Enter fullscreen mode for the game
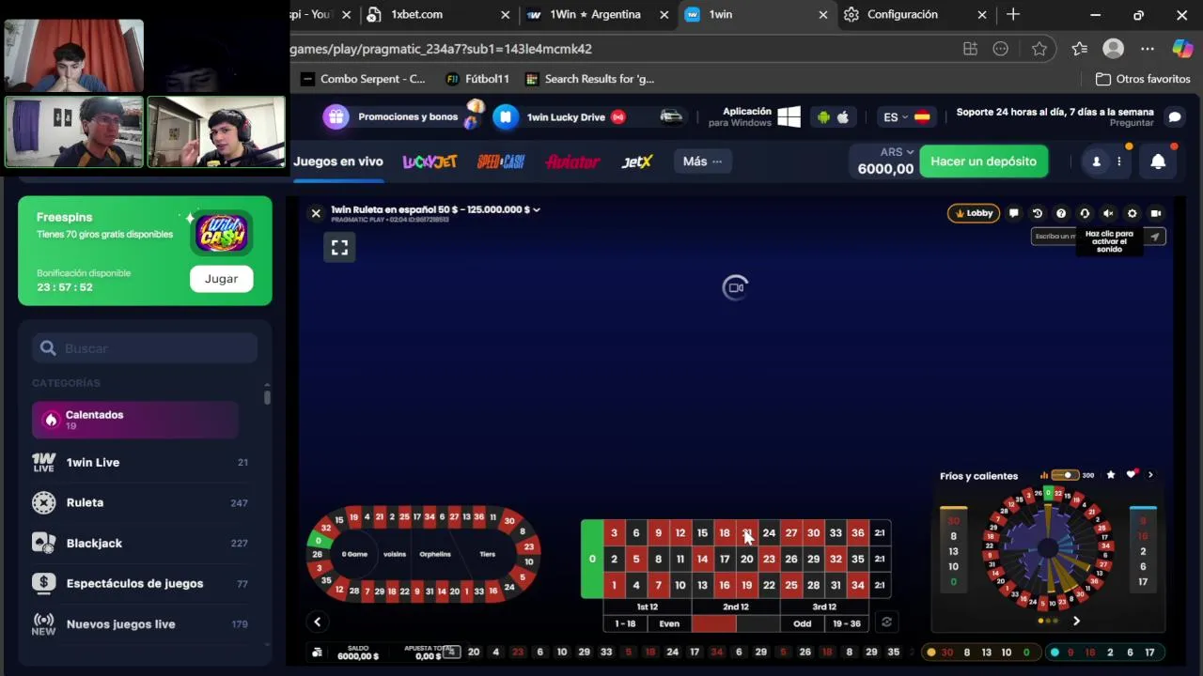Viewport: 1203px width, 676px height. coord(339,247)
